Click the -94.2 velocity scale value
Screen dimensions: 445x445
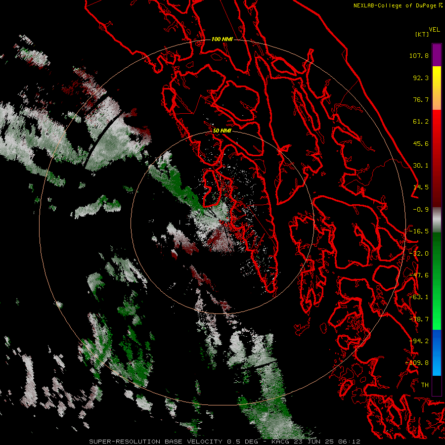click(419, 341)
